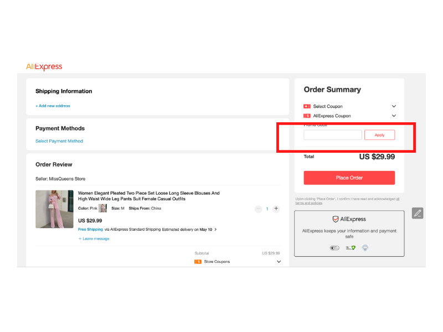The width and height of the screenshot is (443, 332).
Task: Click the quantity value 1
Action: tap(267, 209)
